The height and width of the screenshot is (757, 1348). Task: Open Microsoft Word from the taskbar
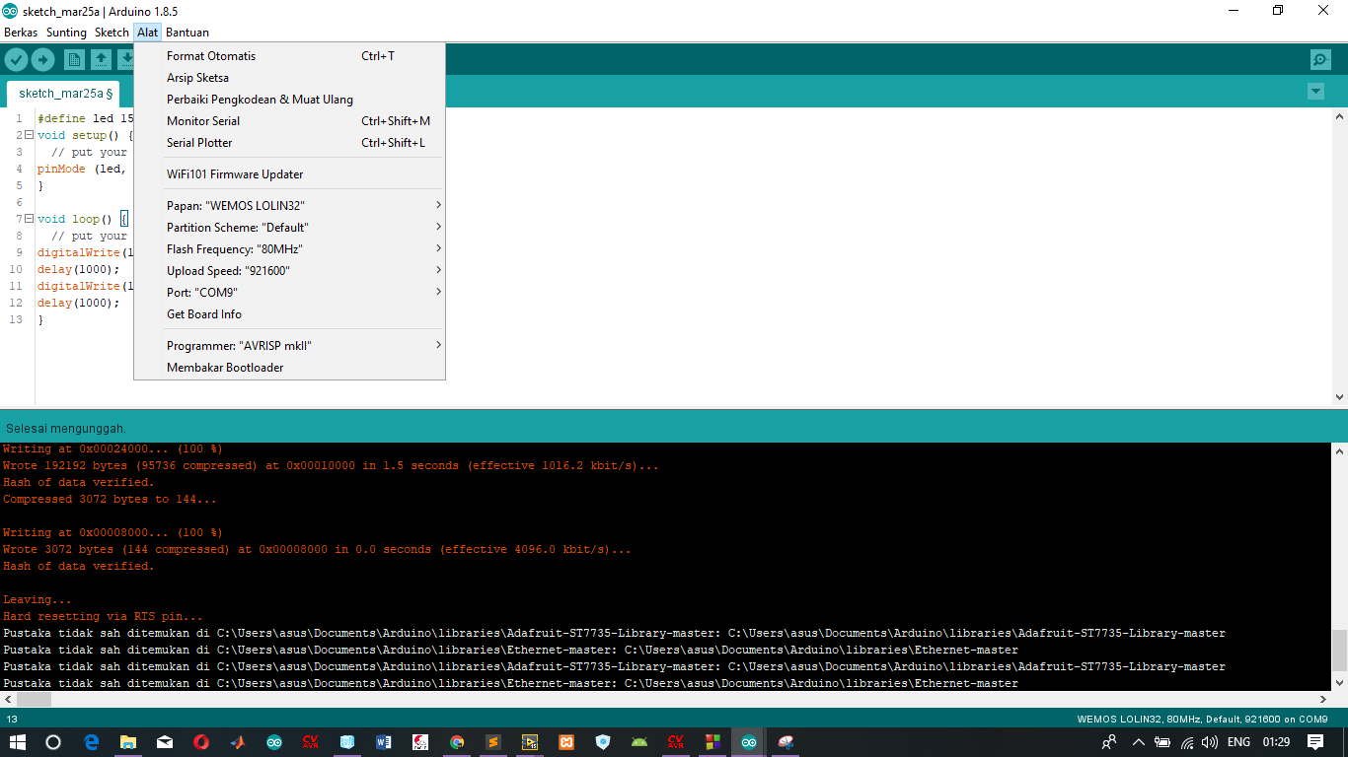click(x=384, y=742)
